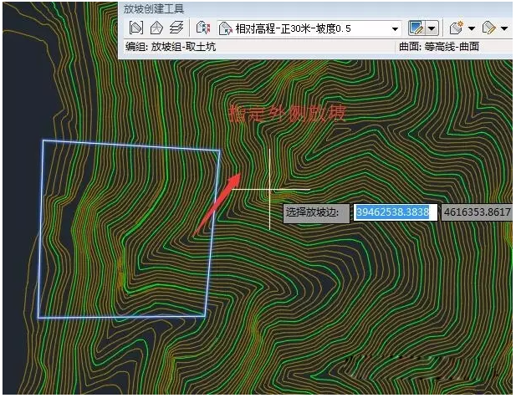
Task: Click the set target surface icon
Action: click(x=156, y=28)
